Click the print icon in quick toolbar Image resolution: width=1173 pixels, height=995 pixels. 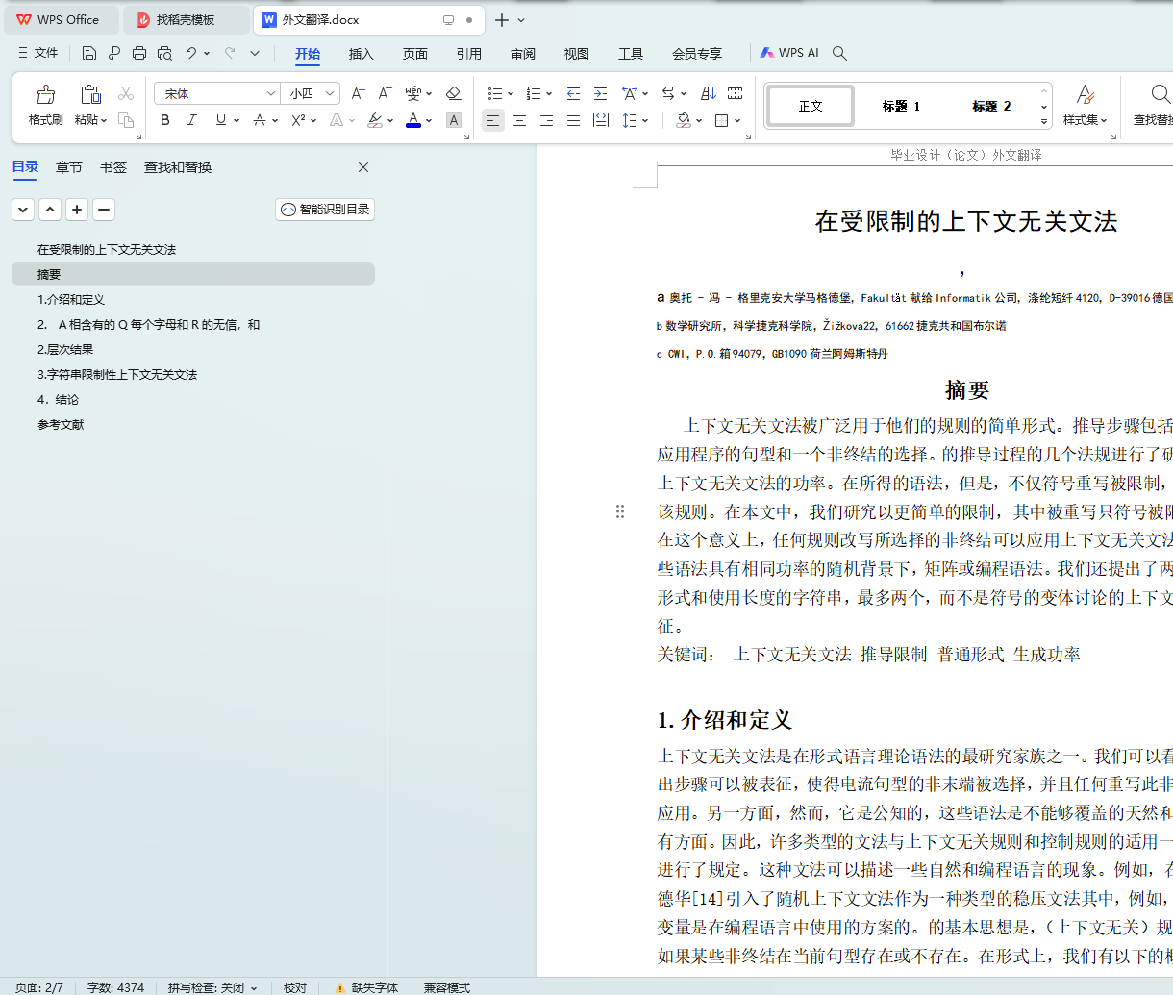point(139,53)
